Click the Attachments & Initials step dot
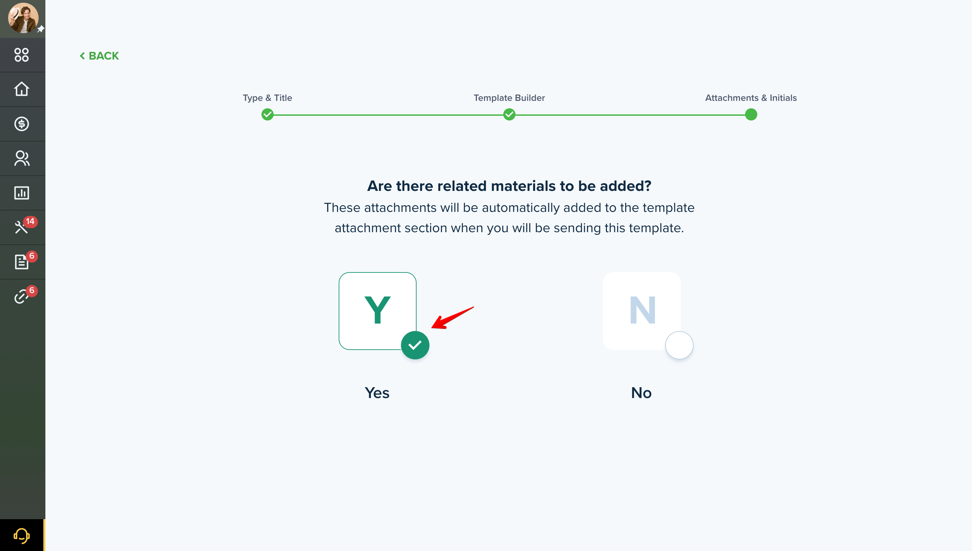972x551 pixels. (x=751, y=114)
